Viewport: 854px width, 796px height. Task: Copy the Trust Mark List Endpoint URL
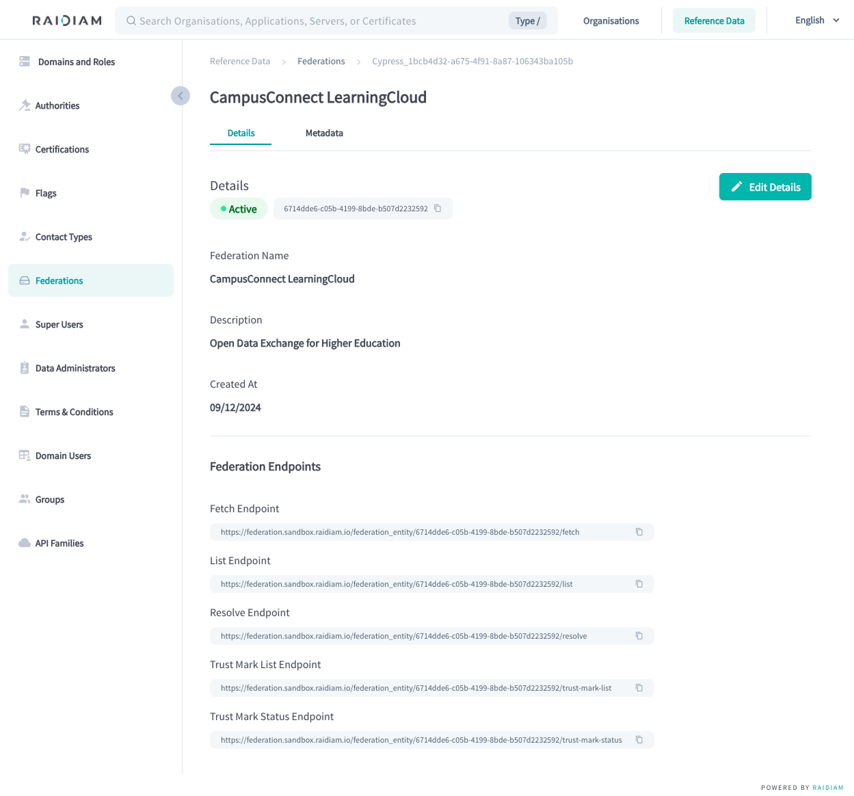639,688
